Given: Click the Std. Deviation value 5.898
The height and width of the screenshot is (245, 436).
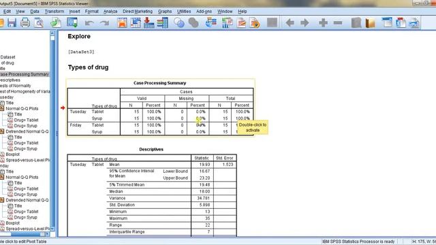Looking at the screenshot, I should click(204, 205).
